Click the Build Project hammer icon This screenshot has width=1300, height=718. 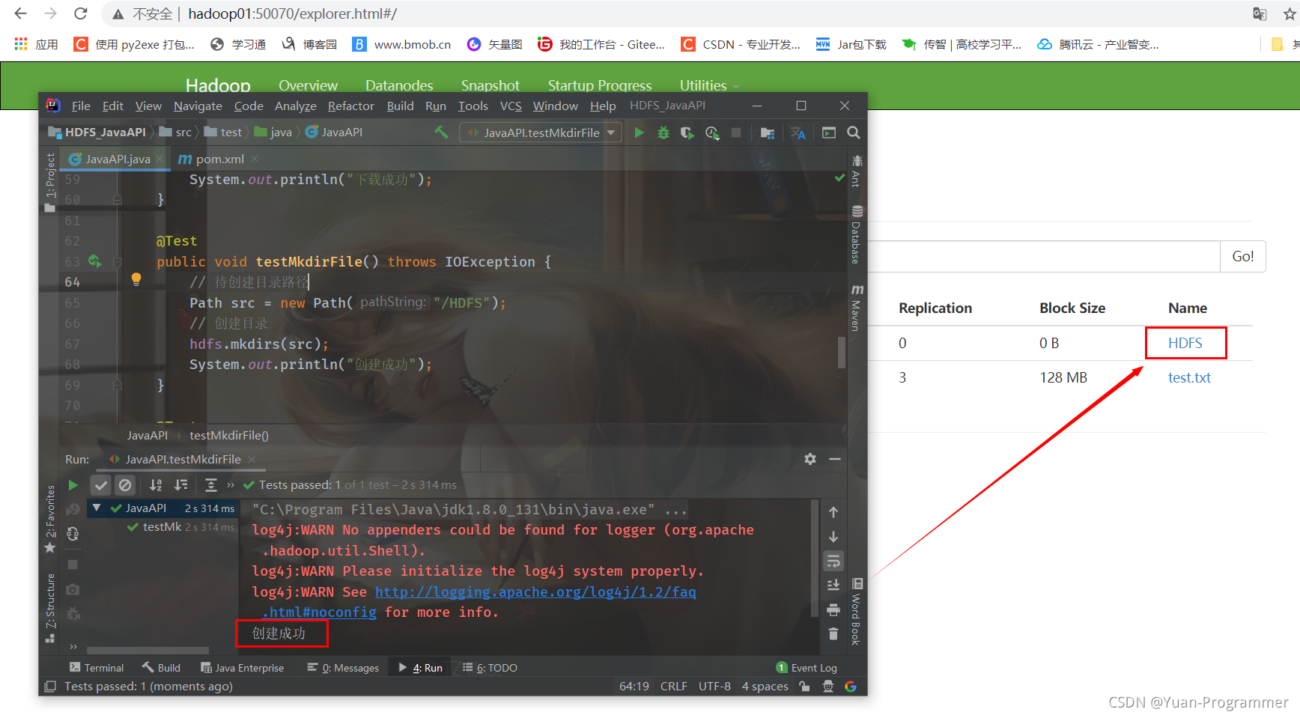click(x=442, y=132)
